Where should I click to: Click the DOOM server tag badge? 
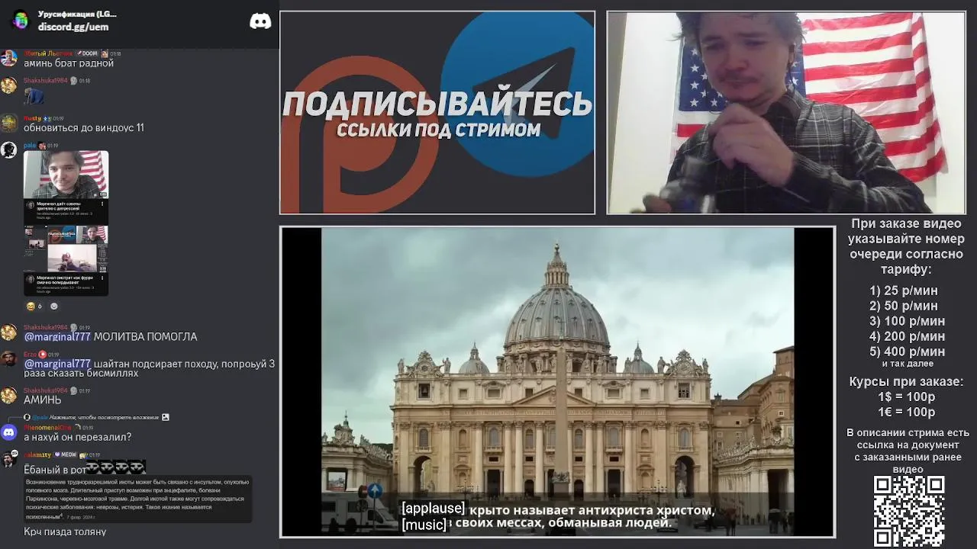click(x=87, y=54)
